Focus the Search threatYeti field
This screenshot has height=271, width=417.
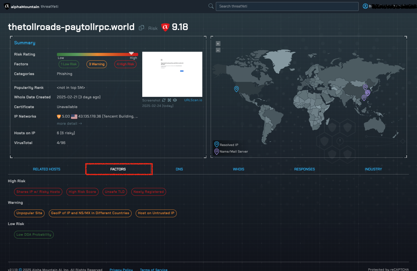(x=287, y=6)
